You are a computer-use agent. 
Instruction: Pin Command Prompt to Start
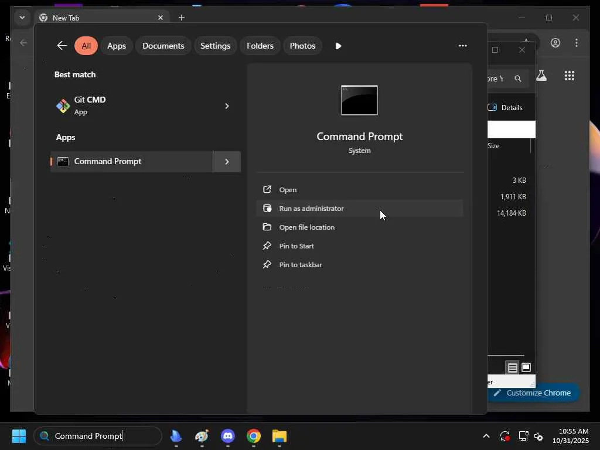coord(296,246)
